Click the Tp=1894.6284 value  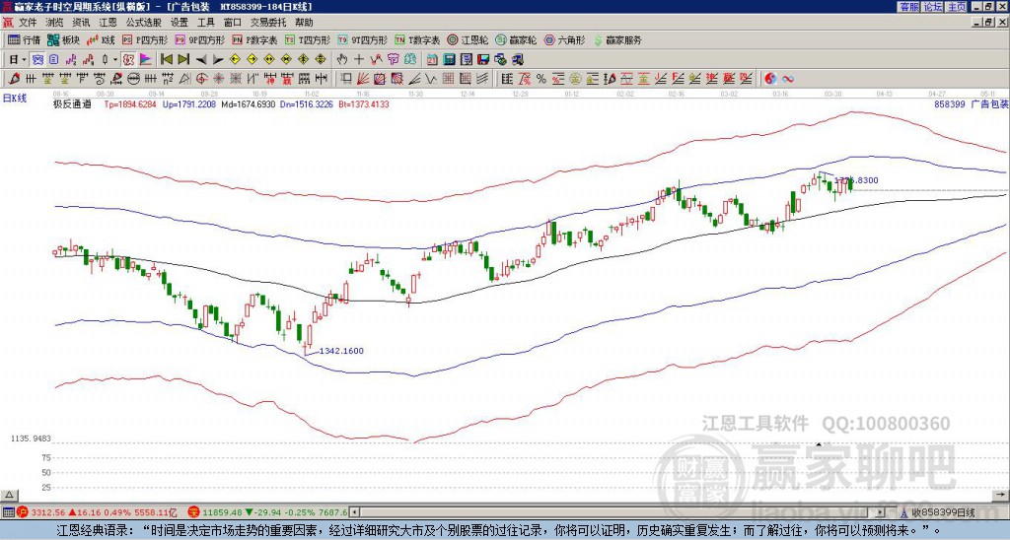130,103
